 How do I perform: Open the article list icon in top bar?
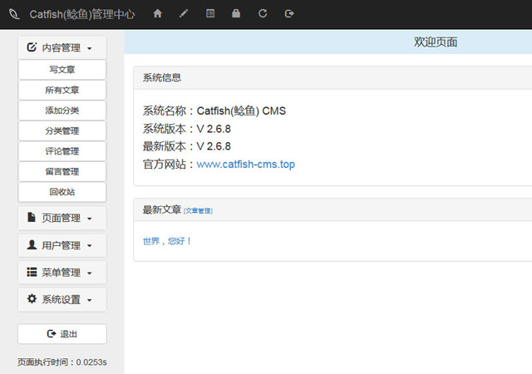pos(210,14)
